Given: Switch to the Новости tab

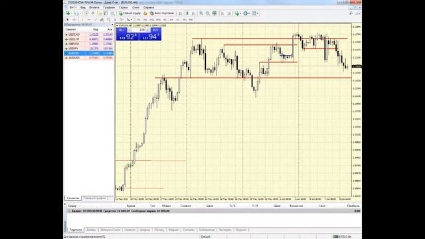Looking at the screenshot, I should [130, 230].
